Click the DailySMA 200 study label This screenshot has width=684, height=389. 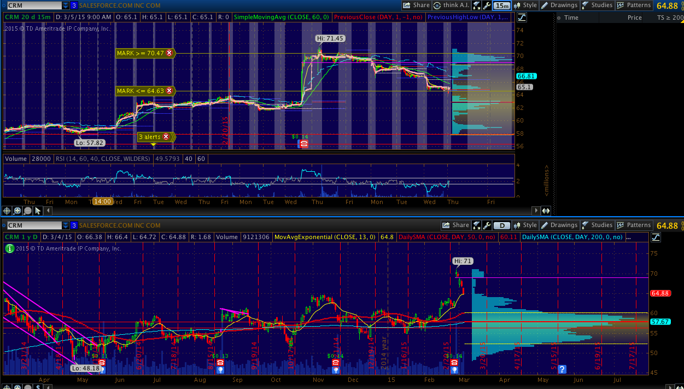[x=571, y=237]
